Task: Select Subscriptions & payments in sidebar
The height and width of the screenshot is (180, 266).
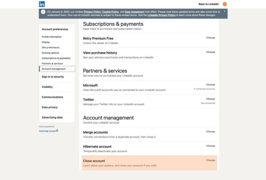Action: click(x=56, y=58)
